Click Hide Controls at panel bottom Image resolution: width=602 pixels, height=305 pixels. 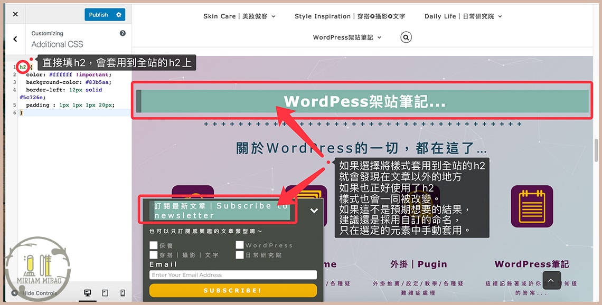35,293
